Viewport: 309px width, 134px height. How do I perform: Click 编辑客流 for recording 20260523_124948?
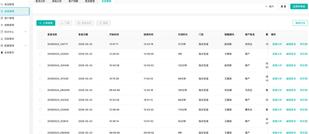pos(291,110)
